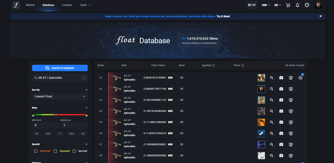This screenshot has height=163, width=334.
Task: Open the theme palette icon
Action: [x=307, y=5]
